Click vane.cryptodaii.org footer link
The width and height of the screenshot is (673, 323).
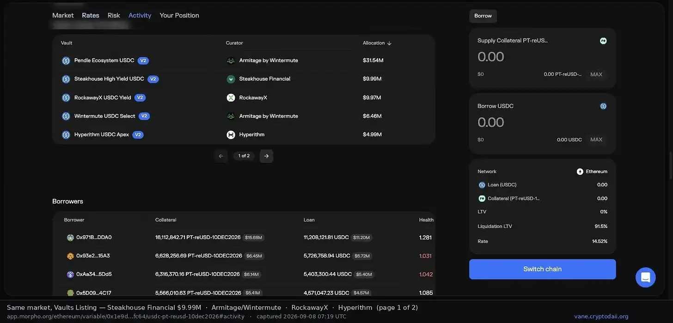tap(601, 317)
